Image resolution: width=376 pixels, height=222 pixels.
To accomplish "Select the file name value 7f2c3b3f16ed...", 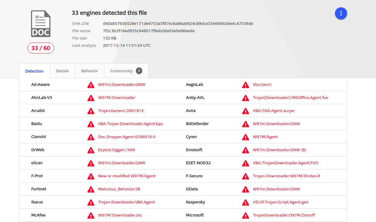I will tap(149, 31).
